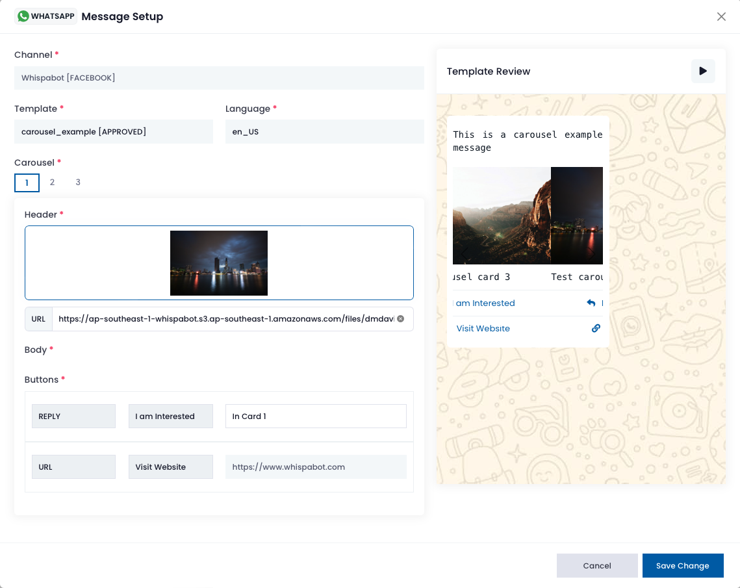The height and width of the screenshot is (588, 740).
Task: Click the URL prefix label of header
Action: pos(39,318)
